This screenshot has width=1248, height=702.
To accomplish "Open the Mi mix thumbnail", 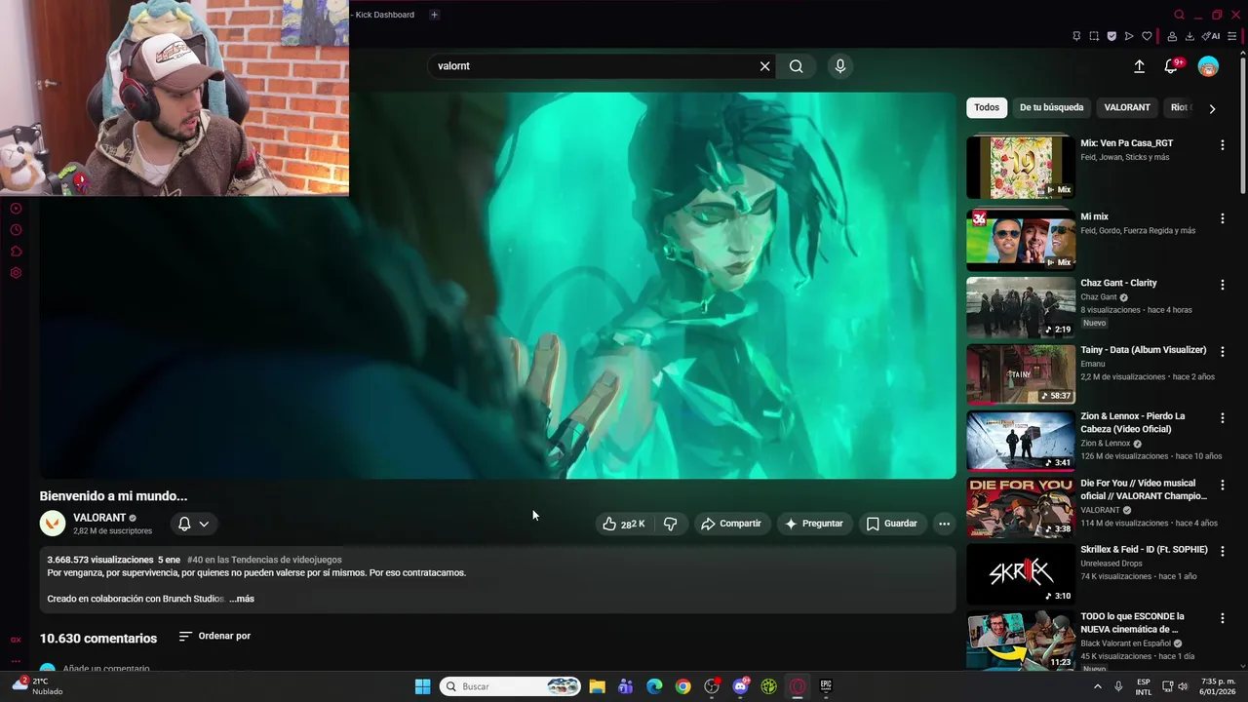I will 1021,240.
